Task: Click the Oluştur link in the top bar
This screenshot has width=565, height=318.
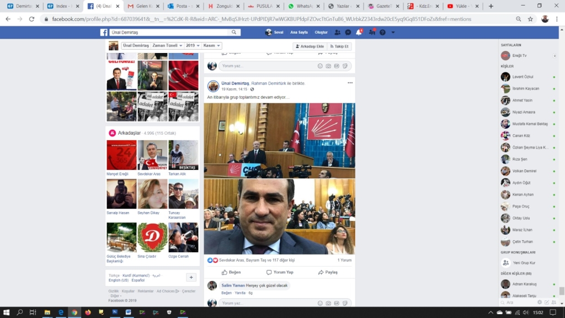Action: [x=321, y=33]
